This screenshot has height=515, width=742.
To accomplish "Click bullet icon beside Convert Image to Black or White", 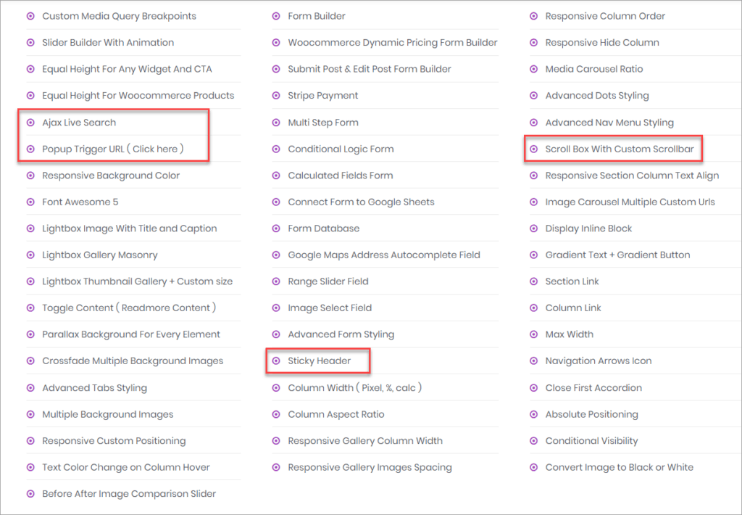I will [534, 467].
